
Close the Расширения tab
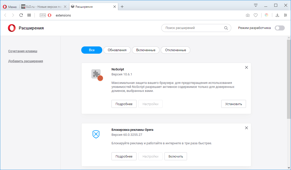114,7
